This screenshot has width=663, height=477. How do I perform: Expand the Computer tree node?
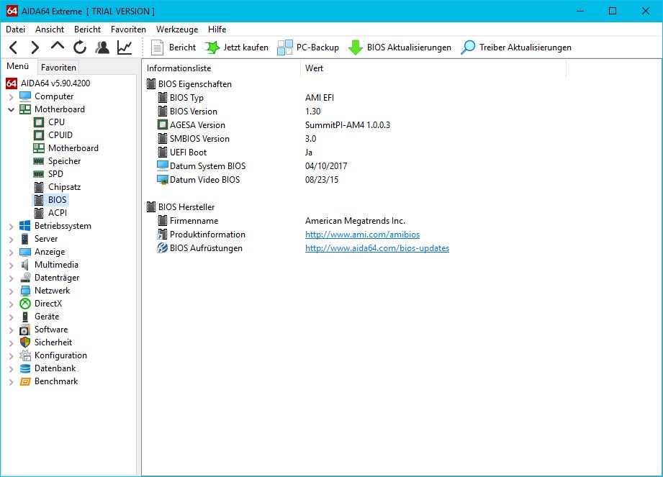pyautogui.click(x=11, y=97)
